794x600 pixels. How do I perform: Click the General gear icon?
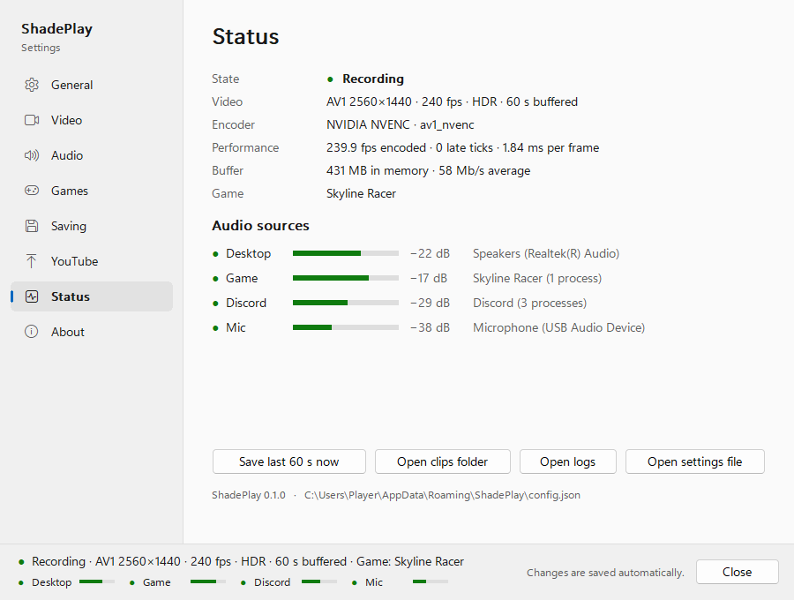point(32,85)
